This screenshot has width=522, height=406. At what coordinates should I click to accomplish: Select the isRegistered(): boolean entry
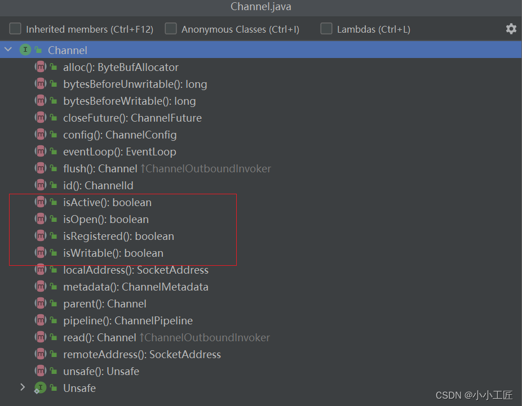pos(118,236)
